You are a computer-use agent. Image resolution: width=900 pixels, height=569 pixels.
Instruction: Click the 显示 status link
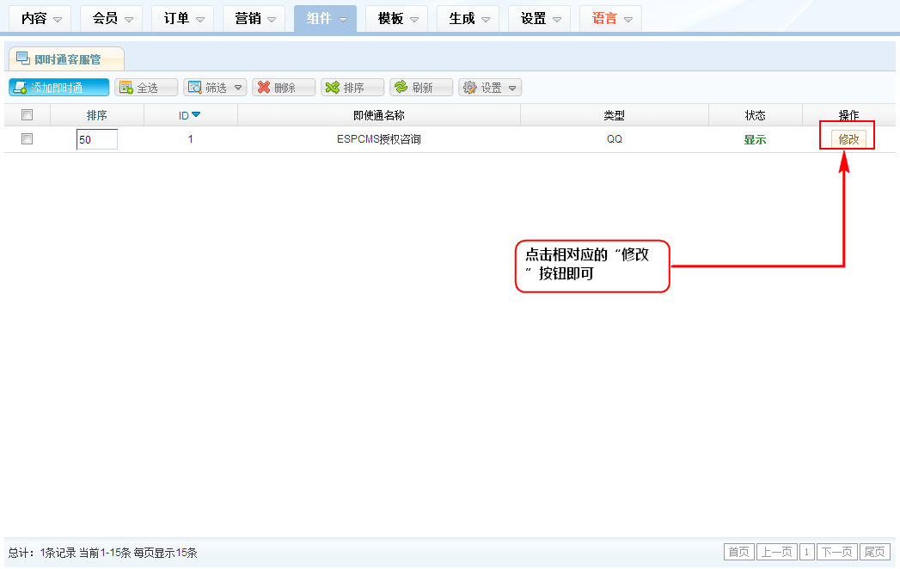coord(755,139)
